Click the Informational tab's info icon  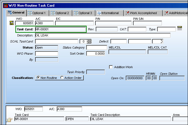[99, 13]
